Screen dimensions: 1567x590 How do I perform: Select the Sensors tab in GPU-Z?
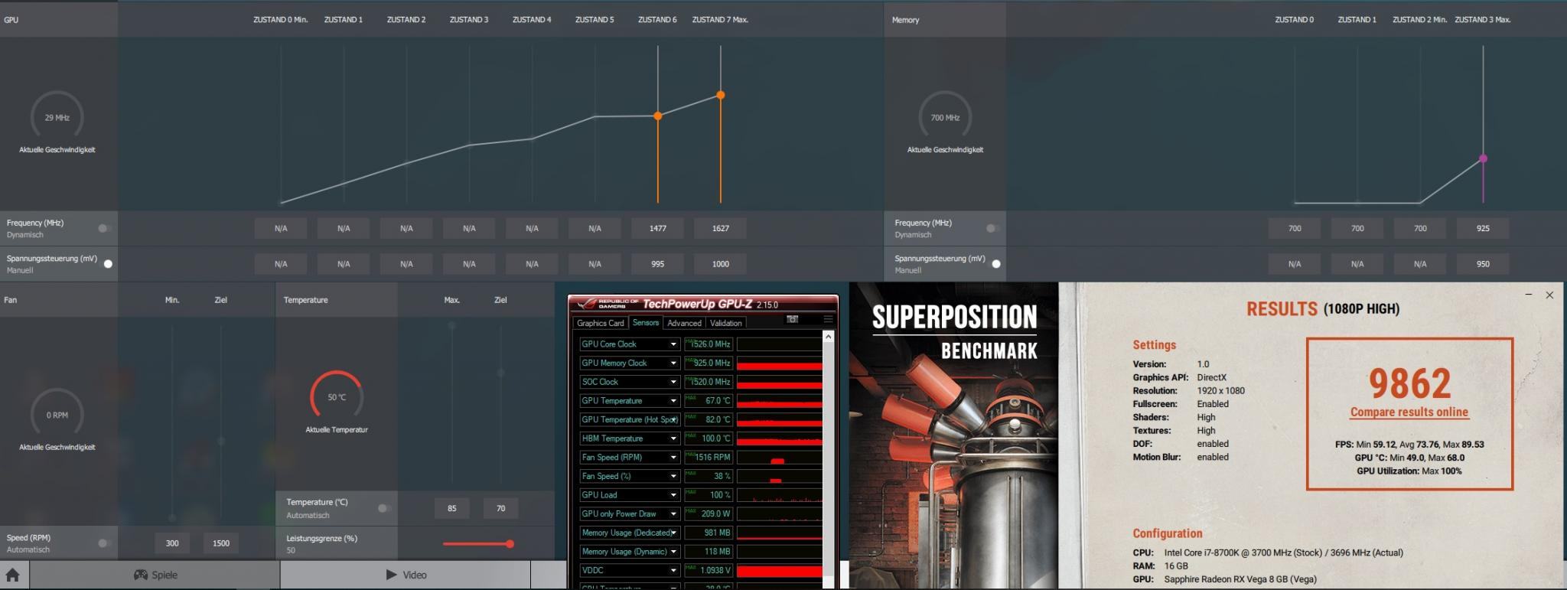tap(646, 323)
